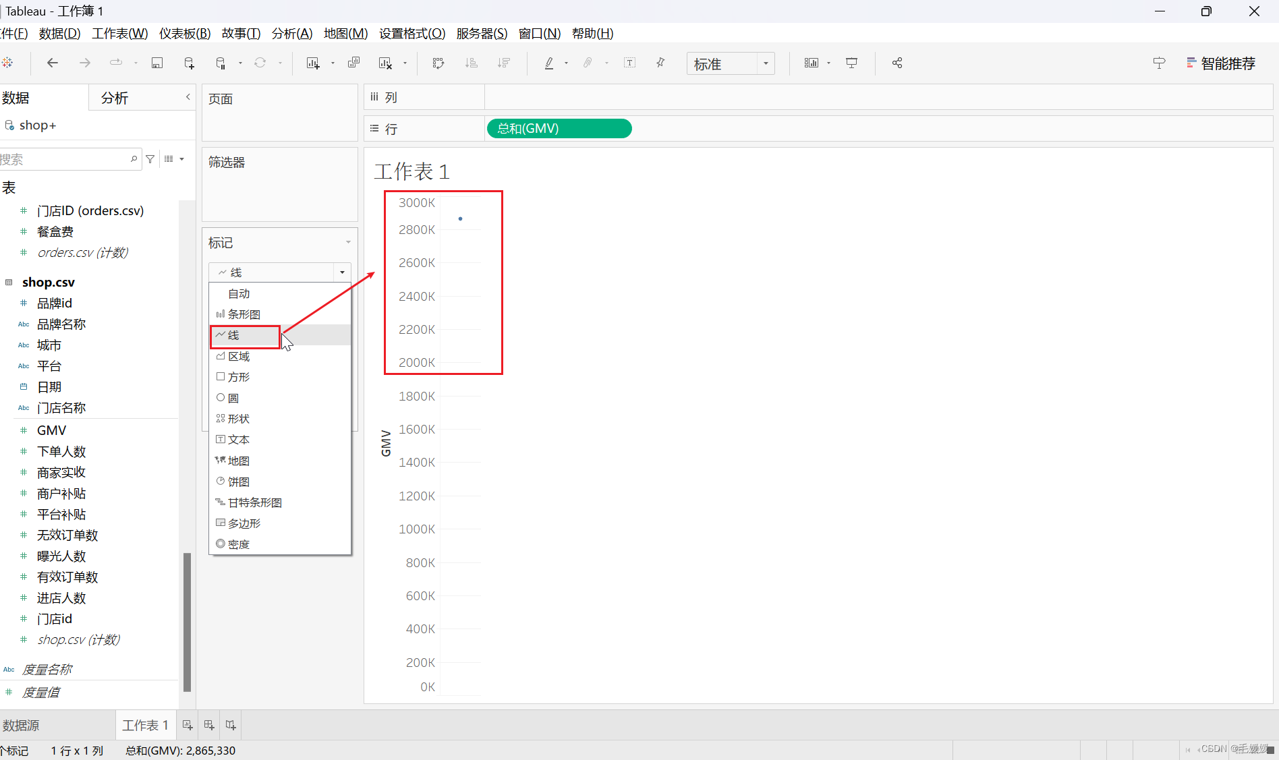Viewport: 1279px width, 760px height.
Task: Click the pause auto updates icon
Action: (221, 63)
